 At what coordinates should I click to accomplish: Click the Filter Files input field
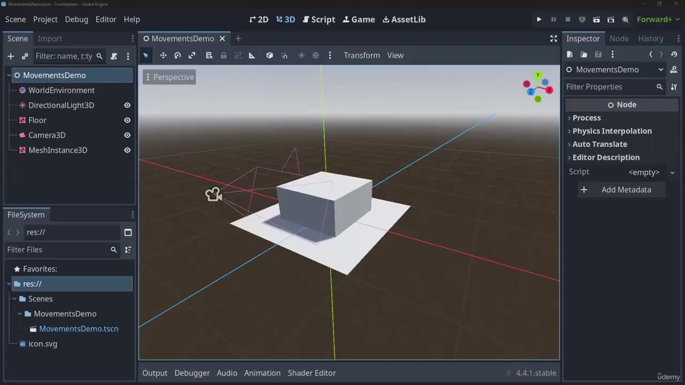click(62, 250)
